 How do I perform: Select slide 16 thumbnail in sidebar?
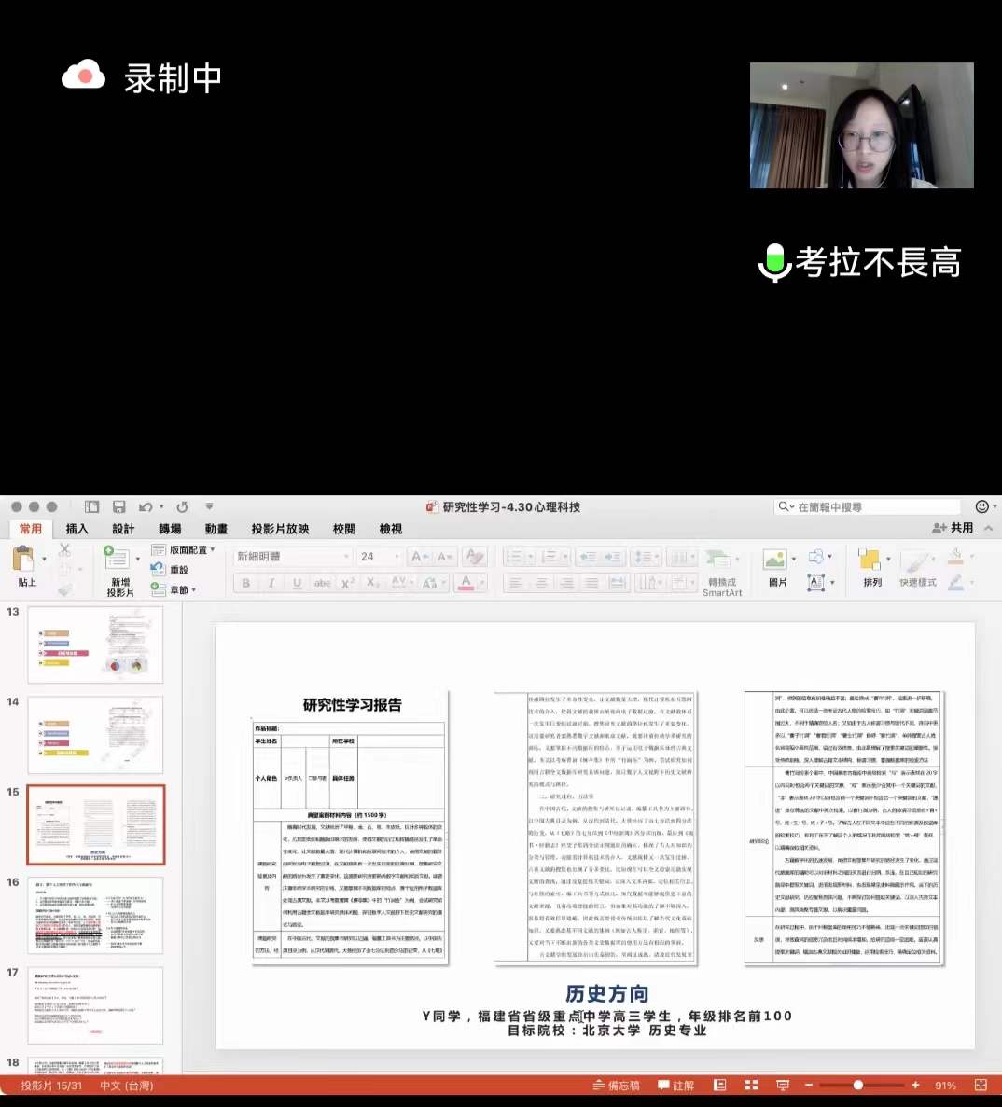click(95, 915)
